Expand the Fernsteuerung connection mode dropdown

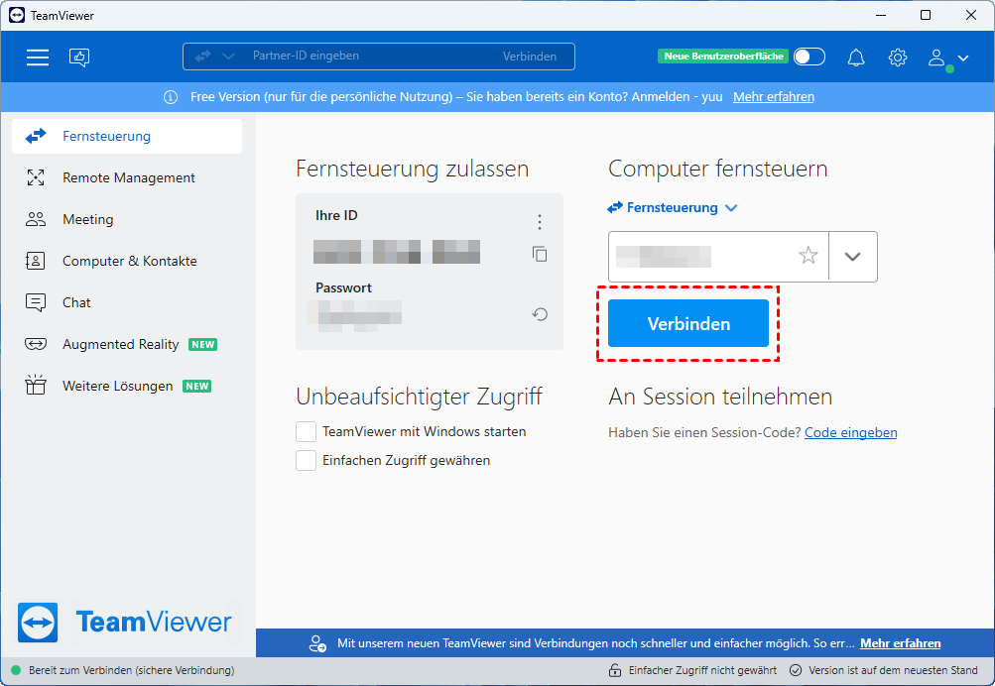tap(731, 208)
